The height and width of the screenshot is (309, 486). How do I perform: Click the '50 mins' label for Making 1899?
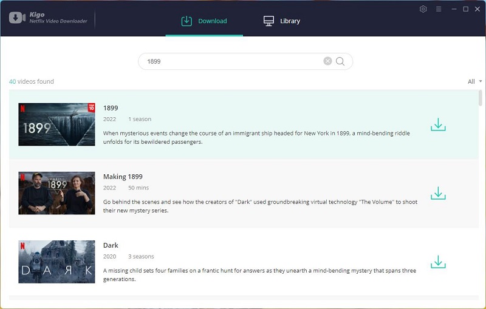pyautogui.click(x=139, y=188)
